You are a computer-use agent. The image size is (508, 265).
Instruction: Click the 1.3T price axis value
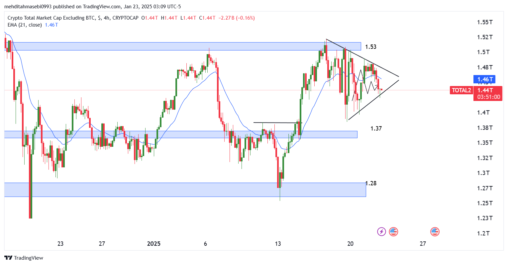(483, 173)
